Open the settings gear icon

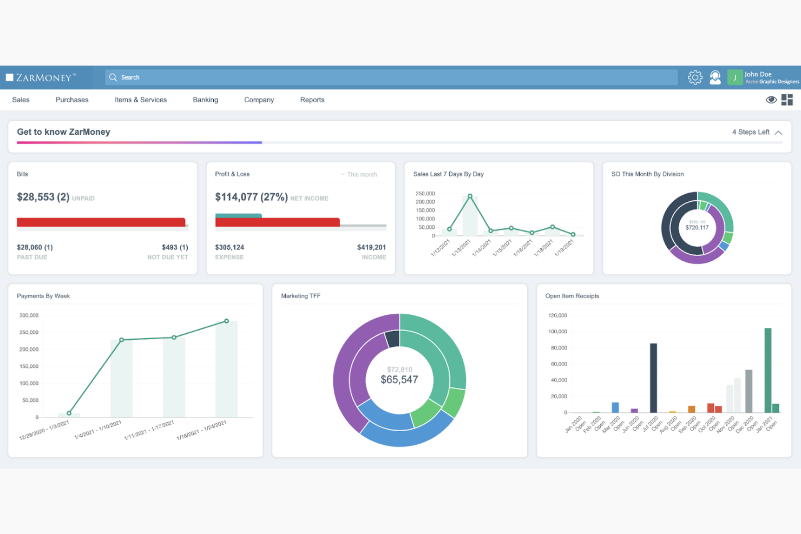695,77
